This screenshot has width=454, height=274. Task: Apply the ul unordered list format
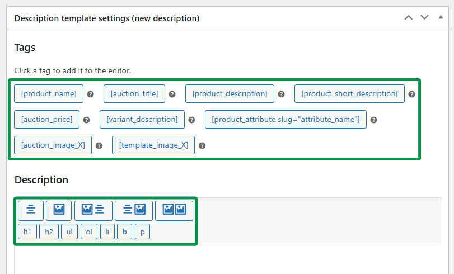pos(69,232)
